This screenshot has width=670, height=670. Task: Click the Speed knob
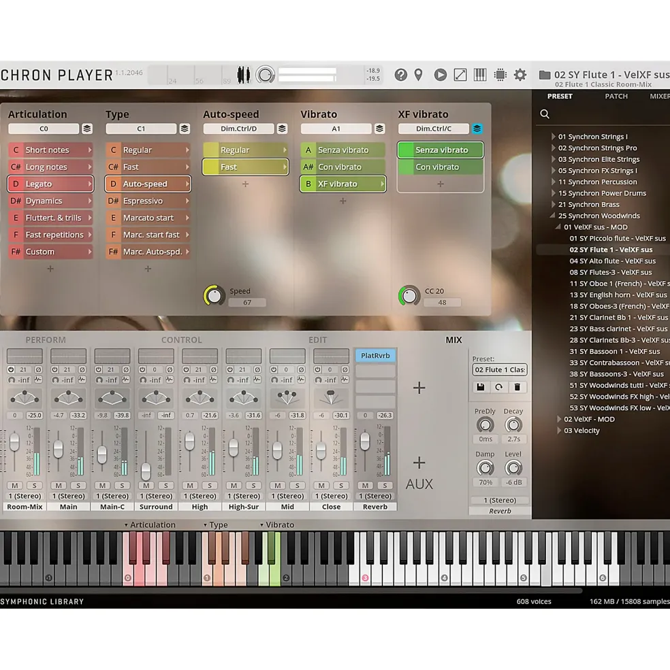pyautogui.click(x=214, y=295)
